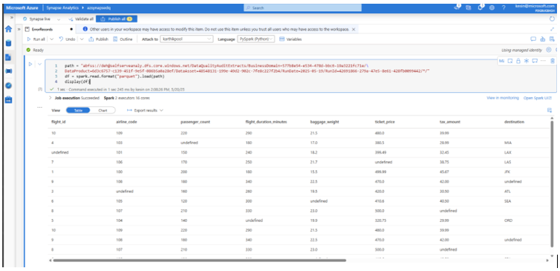
Task: Lock the code cell with padlock icon
Action: pos(518,61)
